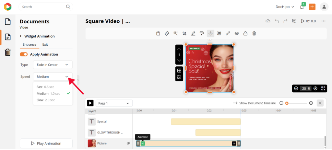The height and width of the screenshot is (150, 332).
Task: Click the clipboard paste toolbar icon
Action: point(158,33)
